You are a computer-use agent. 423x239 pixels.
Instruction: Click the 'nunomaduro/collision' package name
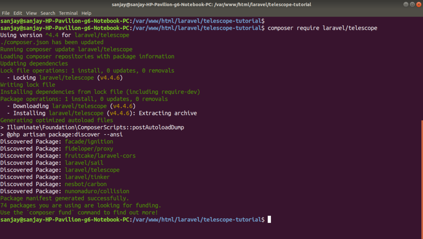pos(97,191)
